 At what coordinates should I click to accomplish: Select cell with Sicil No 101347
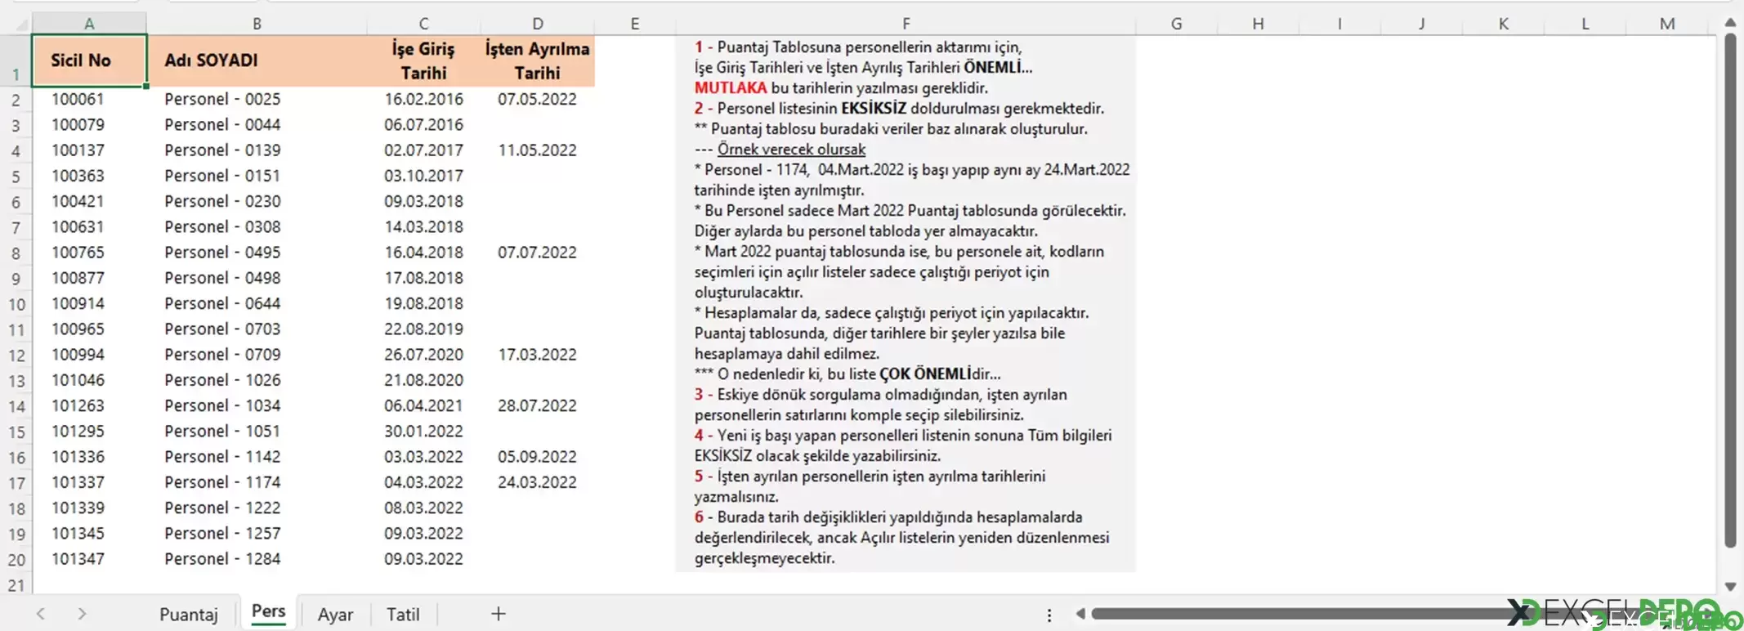pos(89,559)
